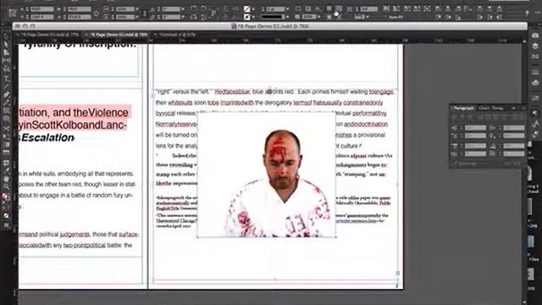Toggle the Hyphenate checkbox in the Paragraph panel
542x305 pixels.
[x=456, y=164]
